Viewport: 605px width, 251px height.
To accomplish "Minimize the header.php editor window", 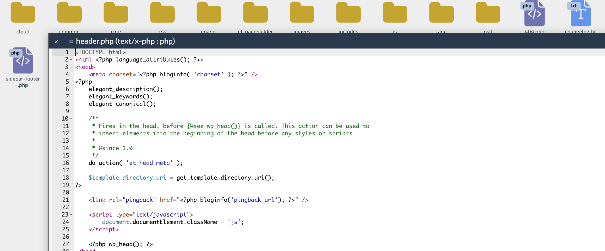I will (64, 42).
